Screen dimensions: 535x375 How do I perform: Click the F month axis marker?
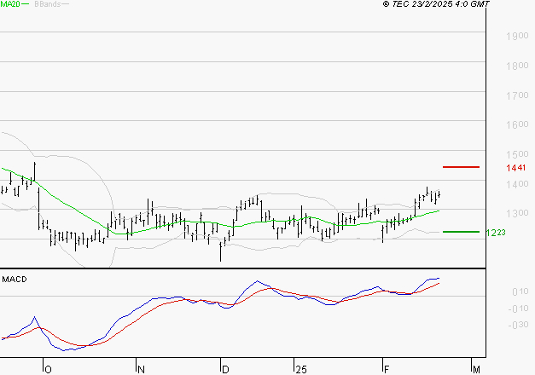pos(386,369)
